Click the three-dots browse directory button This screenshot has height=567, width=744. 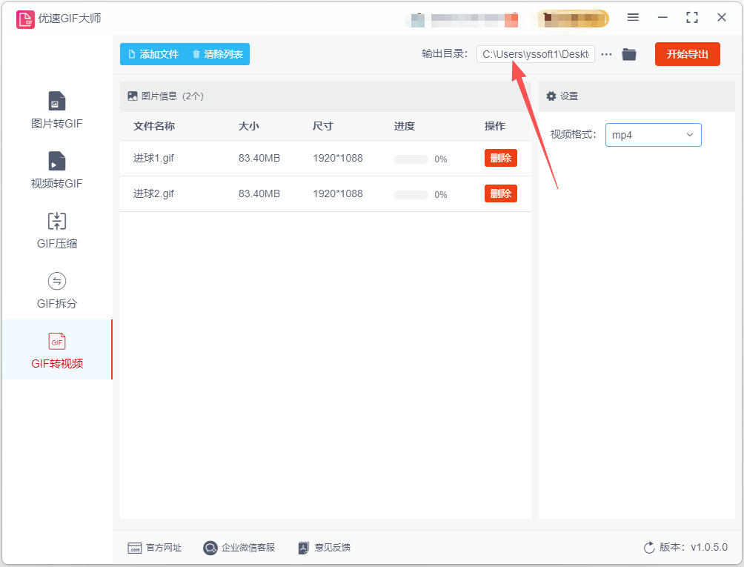pos(606,55)
